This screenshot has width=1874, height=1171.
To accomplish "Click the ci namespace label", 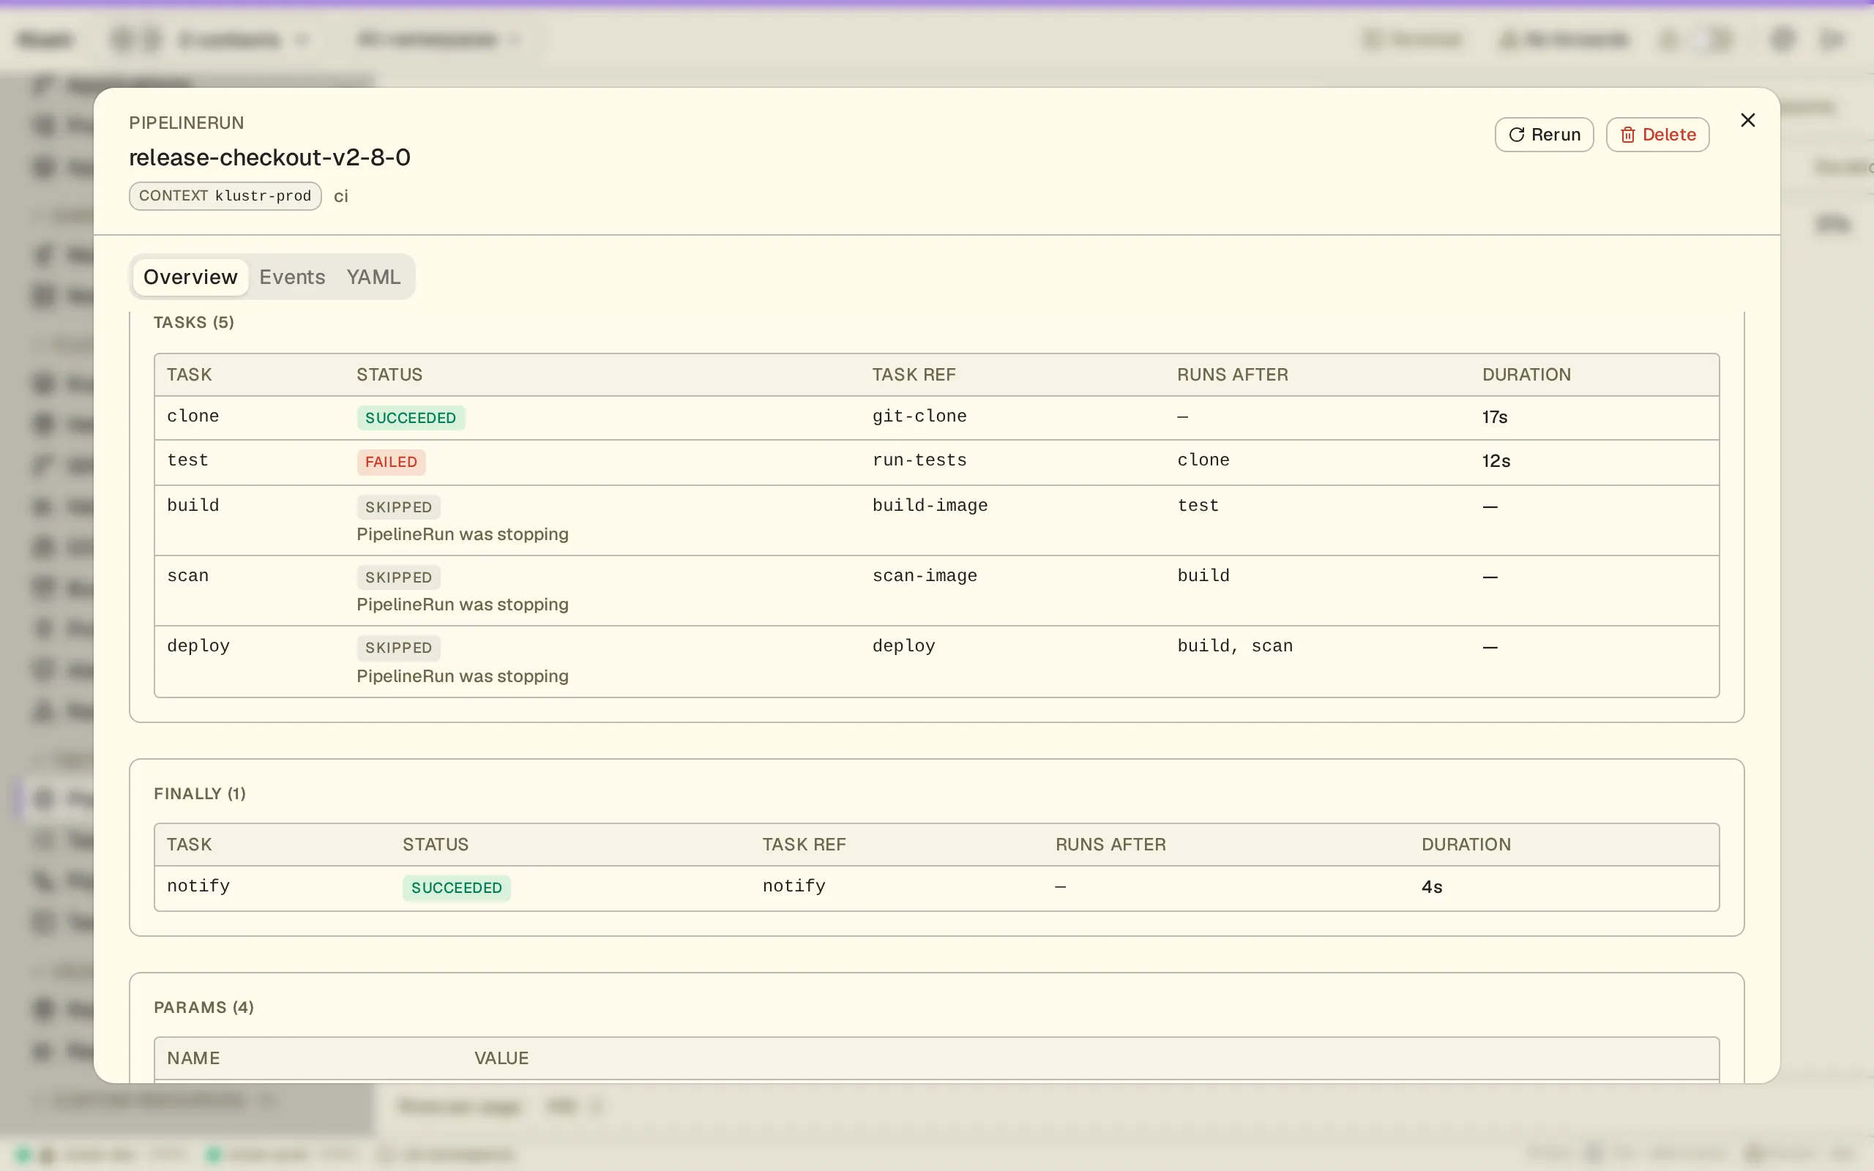I will (x=340, y=197).
